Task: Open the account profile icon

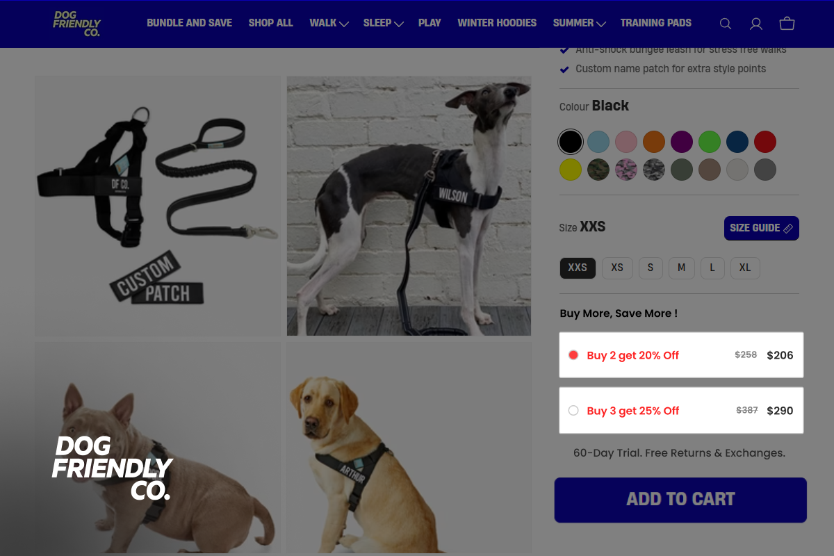Action: click(x=756, y=24)
